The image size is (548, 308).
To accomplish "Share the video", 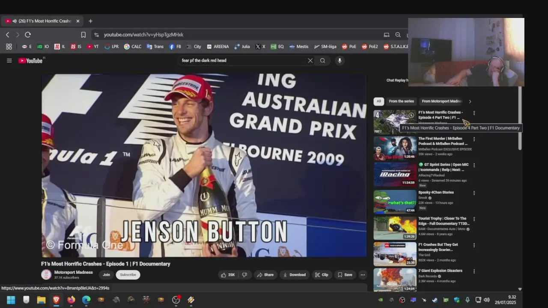I will [265, 275].
